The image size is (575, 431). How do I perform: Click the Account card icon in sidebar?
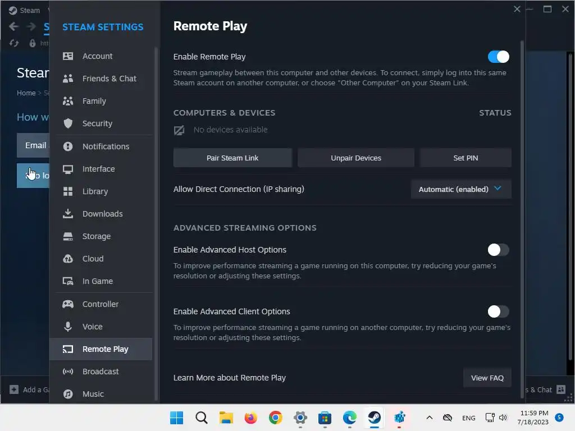pyautogui.click(x=68, y=56)
